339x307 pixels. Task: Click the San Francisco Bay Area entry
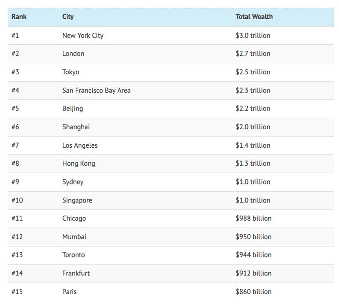96,90
